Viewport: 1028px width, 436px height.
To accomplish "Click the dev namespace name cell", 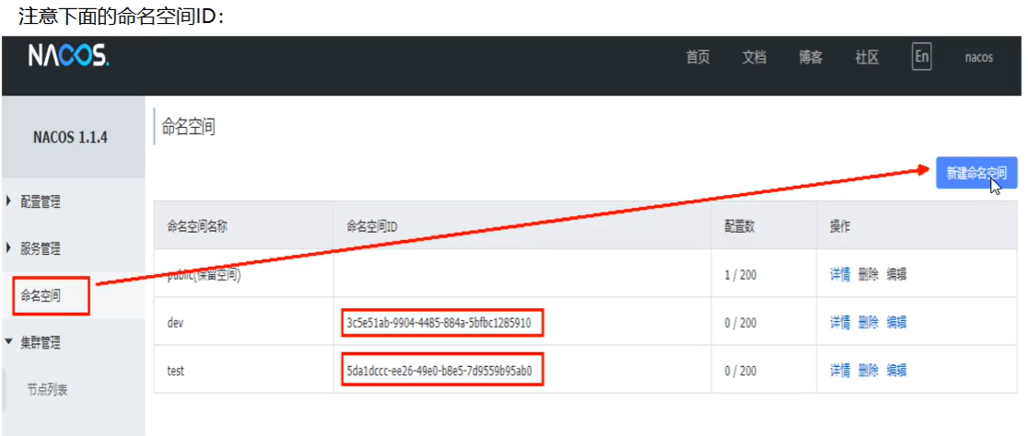I will (x=243, y=322).
